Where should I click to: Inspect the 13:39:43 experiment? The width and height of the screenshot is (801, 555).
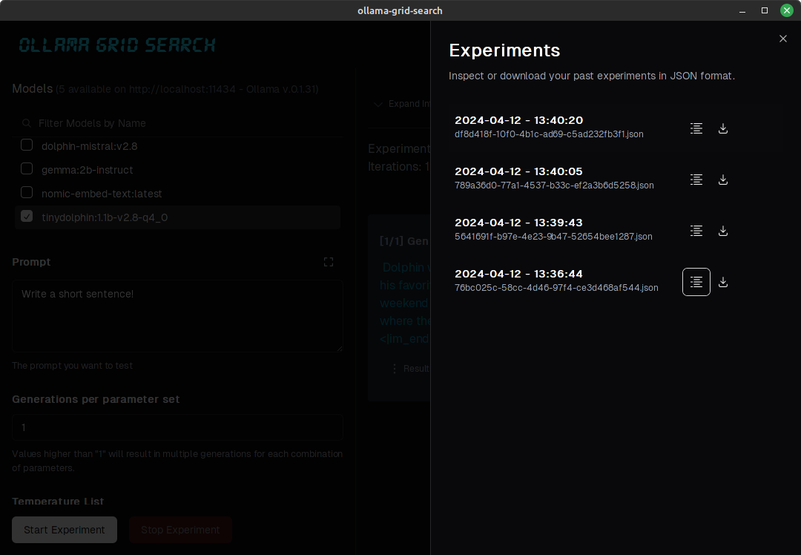pos(696,231)
